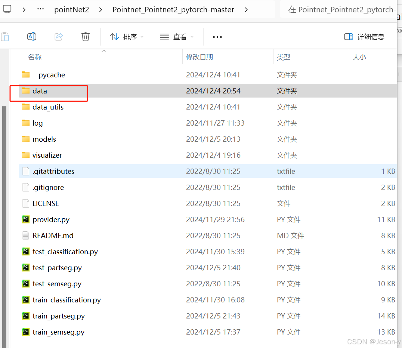Image resolution: width=402 pixels, height=348 pixels.
Task: Toggle the Details pane button
Action: [x=364, y=37]
